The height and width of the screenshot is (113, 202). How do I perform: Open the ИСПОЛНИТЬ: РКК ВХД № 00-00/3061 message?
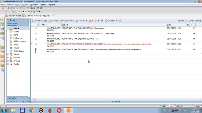118,29
